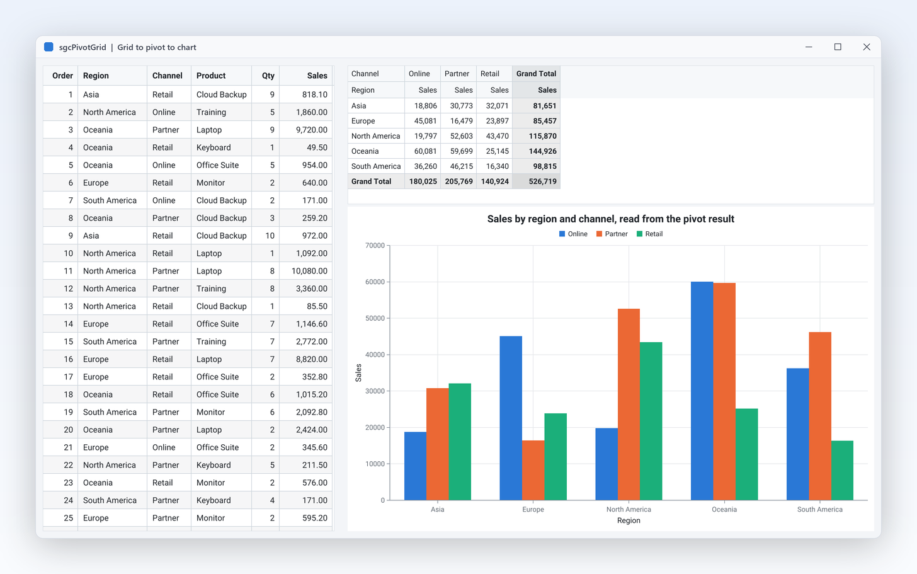Image resolution: width=917 pixels, height=574 pixels.
Task: Select the South America row label in the pivot
Action: (376, 166)
